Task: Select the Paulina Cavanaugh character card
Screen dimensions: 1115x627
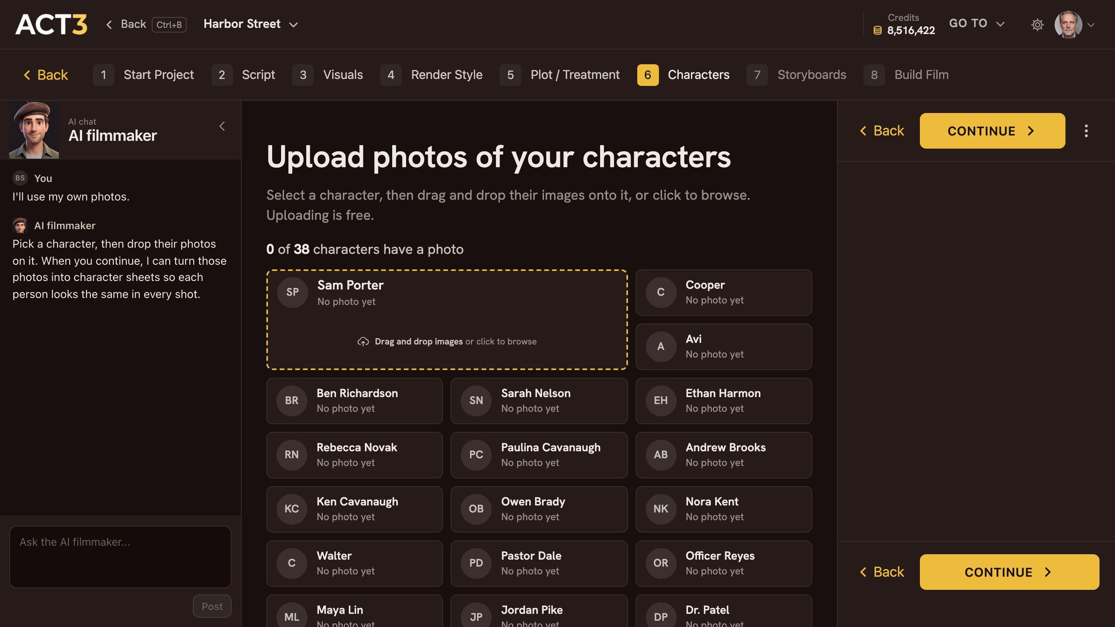Action: 539,455
